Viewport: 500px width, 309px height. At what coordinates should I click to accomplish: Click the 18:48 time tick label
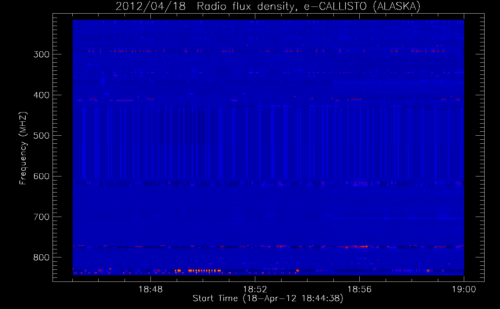150,290
